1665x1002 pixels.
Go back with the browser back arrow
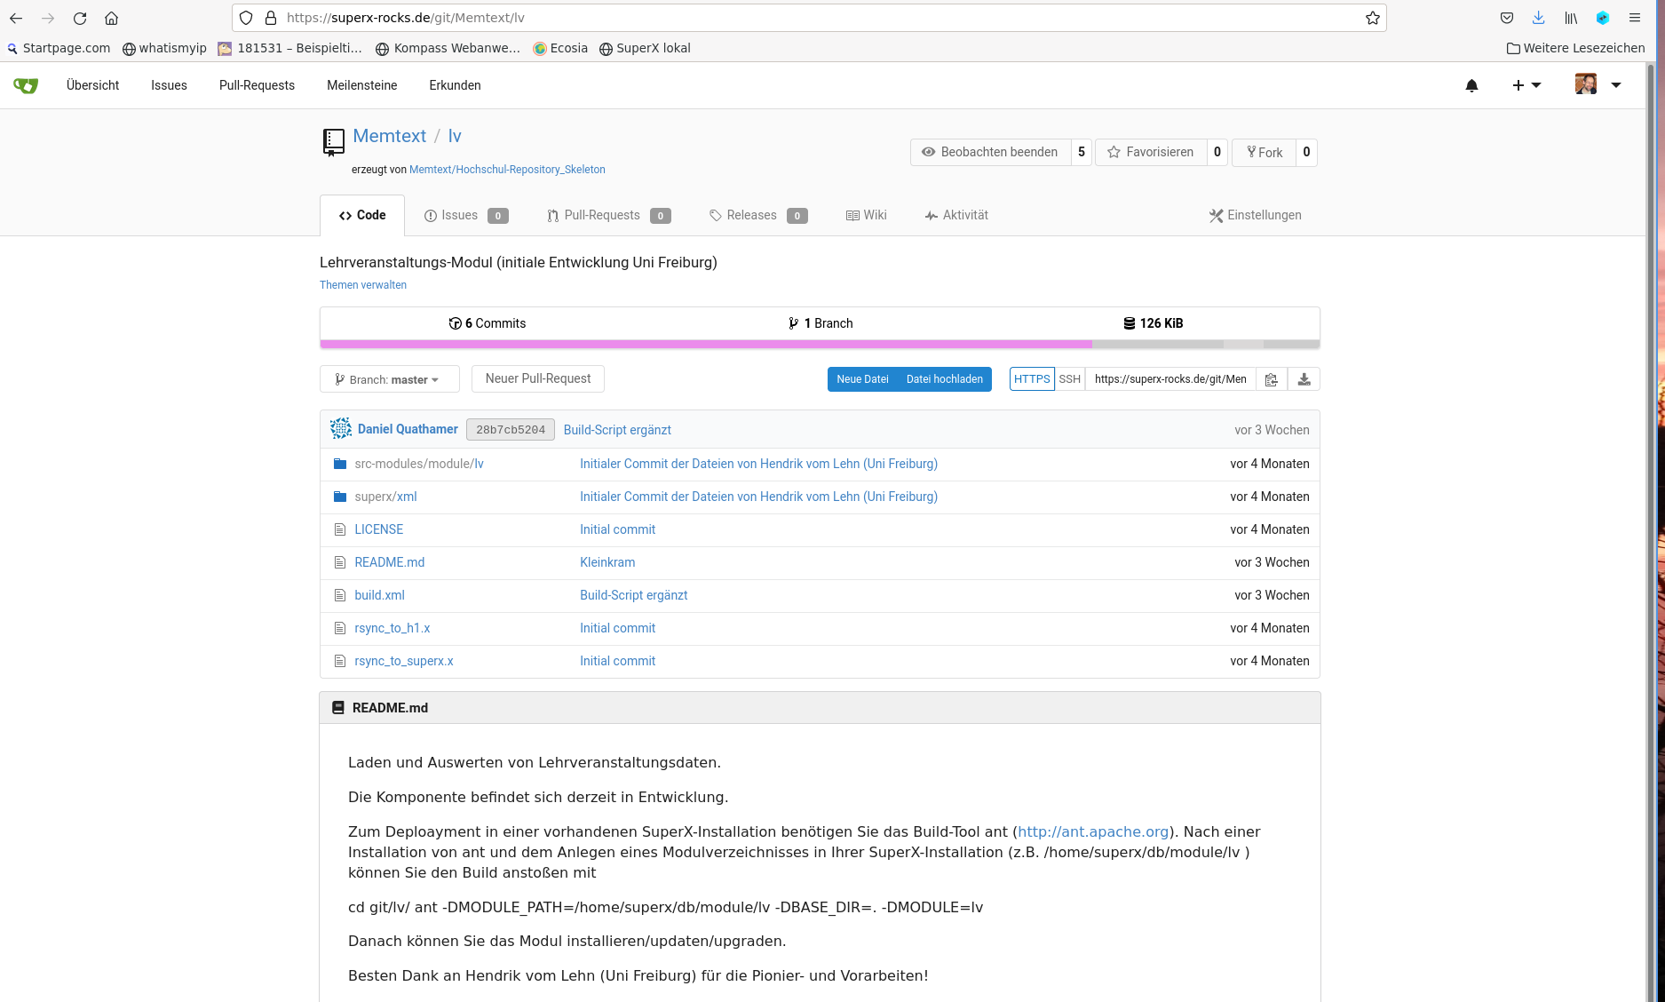pos(16,18)
